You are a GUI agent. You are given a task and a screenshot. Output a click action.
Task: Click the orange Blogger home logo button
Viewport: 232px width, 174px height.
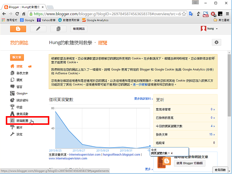point(18,29)
